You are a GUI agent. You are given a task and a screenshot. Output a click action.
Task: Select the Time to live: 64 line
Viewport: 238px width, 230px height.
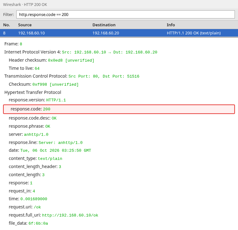pos(24,68)
